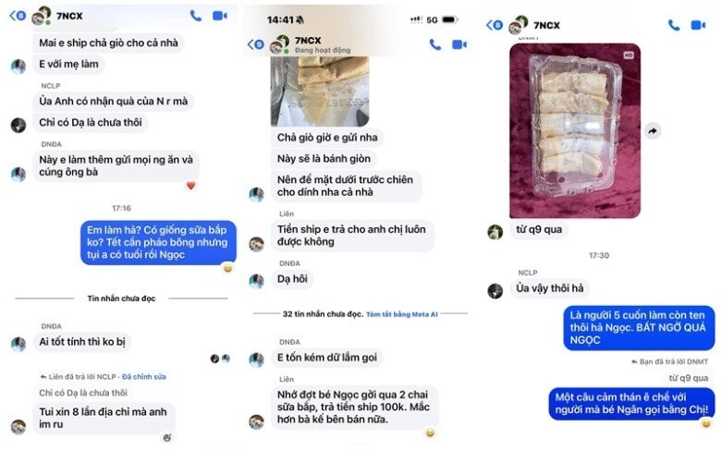Tap the laughing reaction on the sữa bắp blue message
The width and height of the screenshot is (721, 451).
click(x=227, y=268)
